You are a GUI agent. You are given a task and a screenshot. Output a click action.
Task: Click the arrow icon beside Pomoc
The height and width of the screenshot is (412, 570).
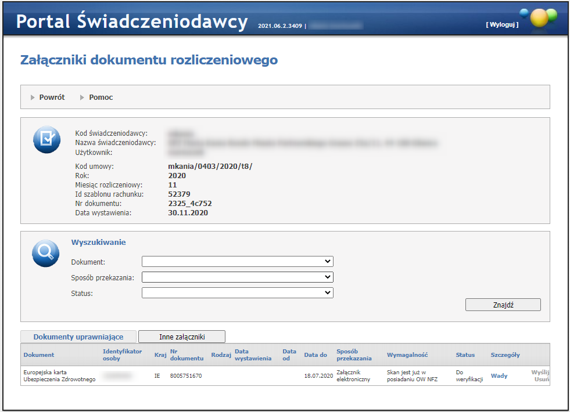[83, 97]
